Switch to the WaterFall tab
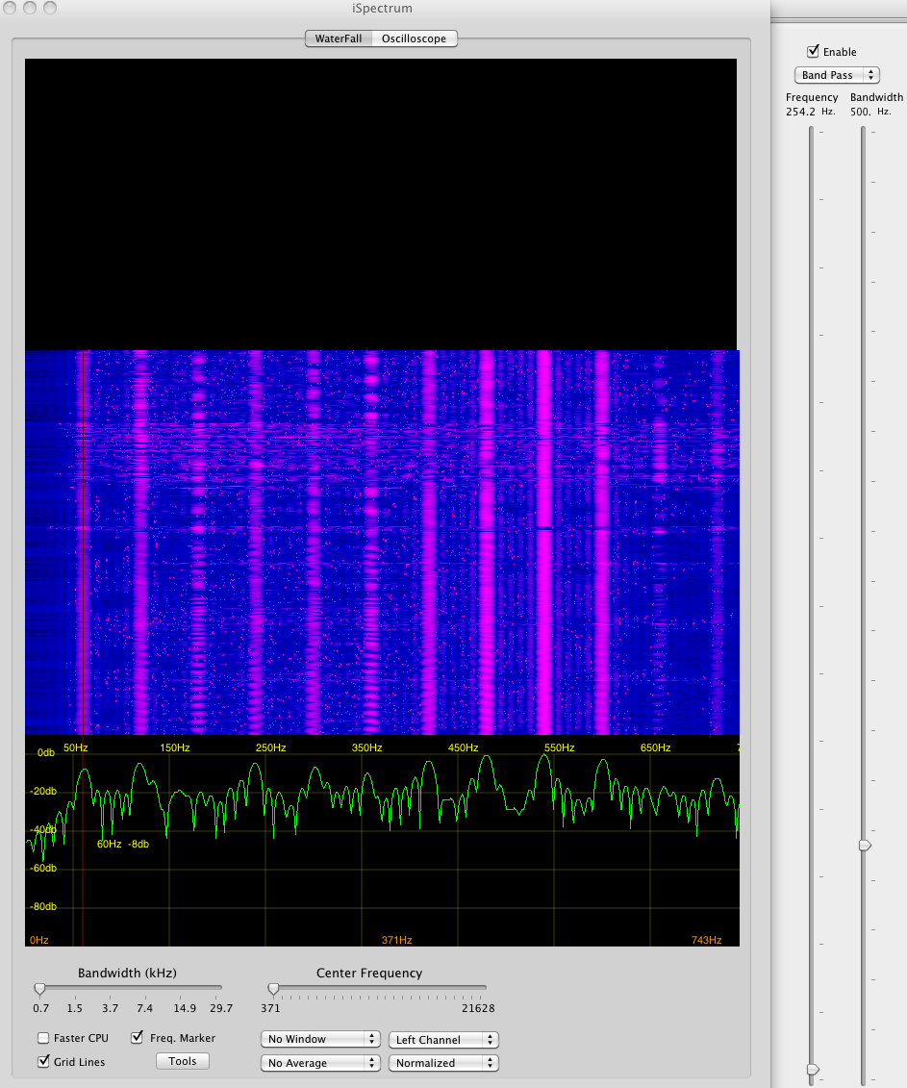Screen dimensions: 907x1088 (339, 38)
